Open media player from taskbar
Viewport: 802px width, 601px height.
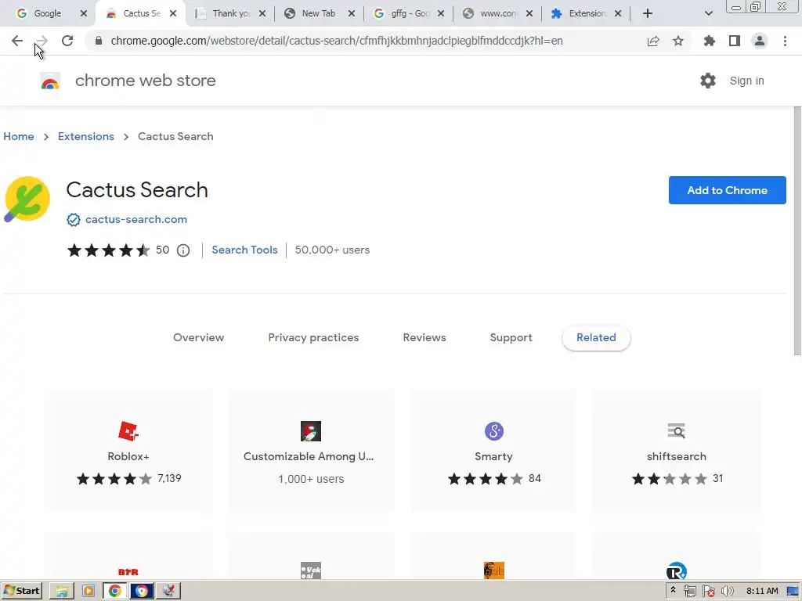[88, 591]
